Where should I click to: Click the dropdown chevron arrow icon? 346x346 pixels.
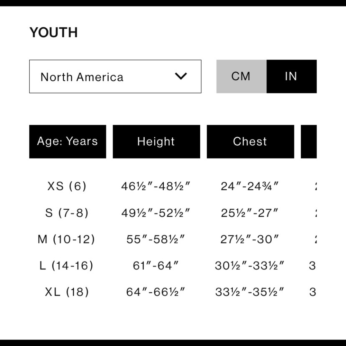pos(181,76)
